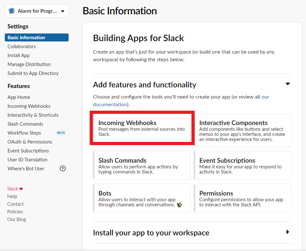Collapse Add features and functionality section
306x251 pixels.
(x=288, y=84)
